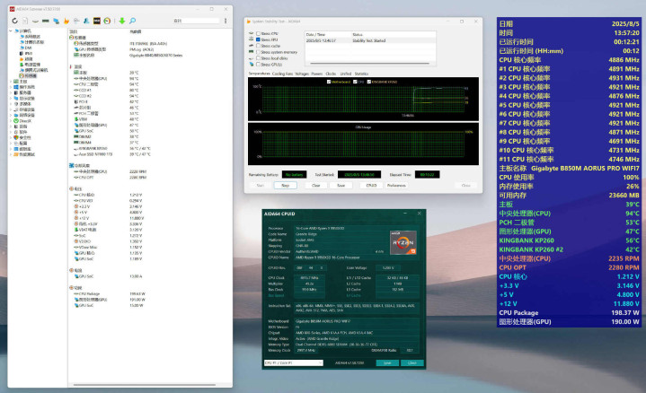The width and height of the screenshot is (646, 393).
Task: Uncheck the Stress FPU checkbox
Action: pos(259,39)
